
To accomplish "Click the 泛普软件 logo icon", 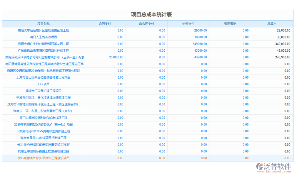I will coord(260,167).
